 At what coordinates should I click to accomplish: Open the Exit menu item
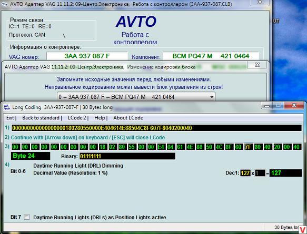click(10, 118)
